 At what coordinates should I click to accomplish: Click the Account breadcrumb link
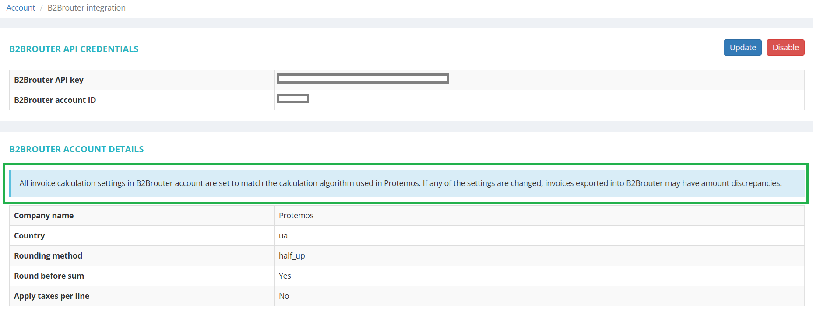[21, 8]
